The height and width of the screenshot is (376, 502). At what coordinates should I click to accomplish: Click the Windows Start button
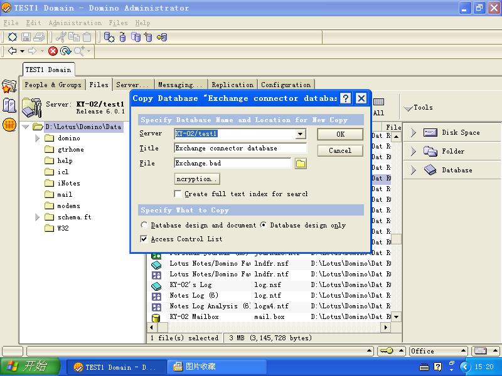coord(29,367)
